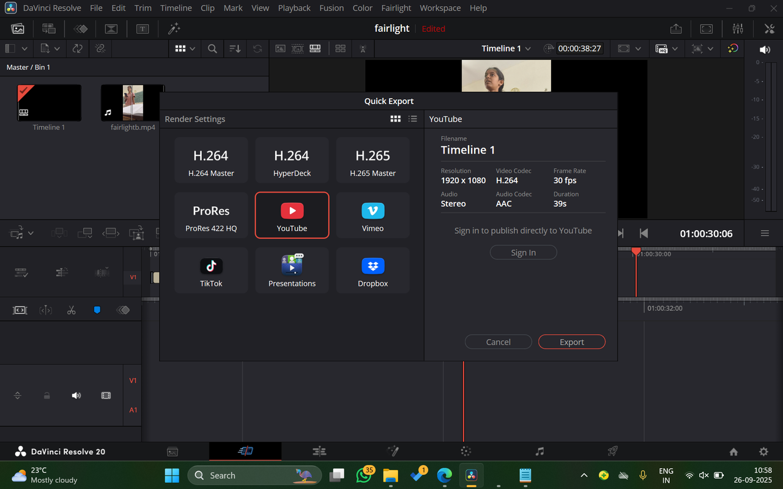Toggle the timecode clock icon

point(549,48)
